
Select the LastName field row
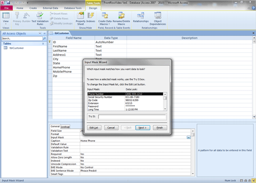pos(152,51)
